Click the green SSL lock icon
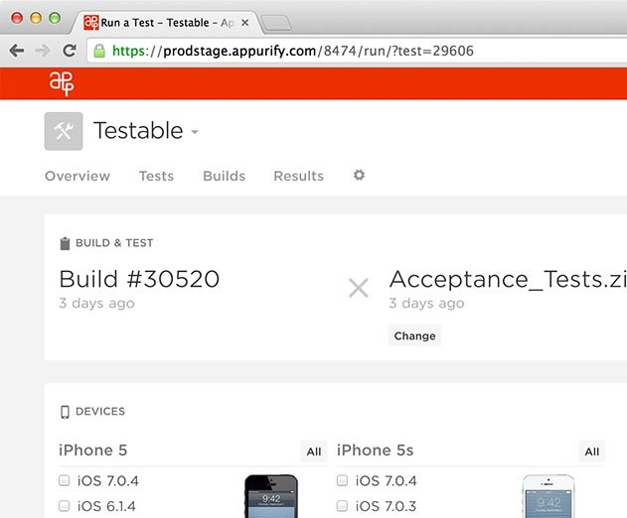 pyautogui.click(x=99, y=51)
